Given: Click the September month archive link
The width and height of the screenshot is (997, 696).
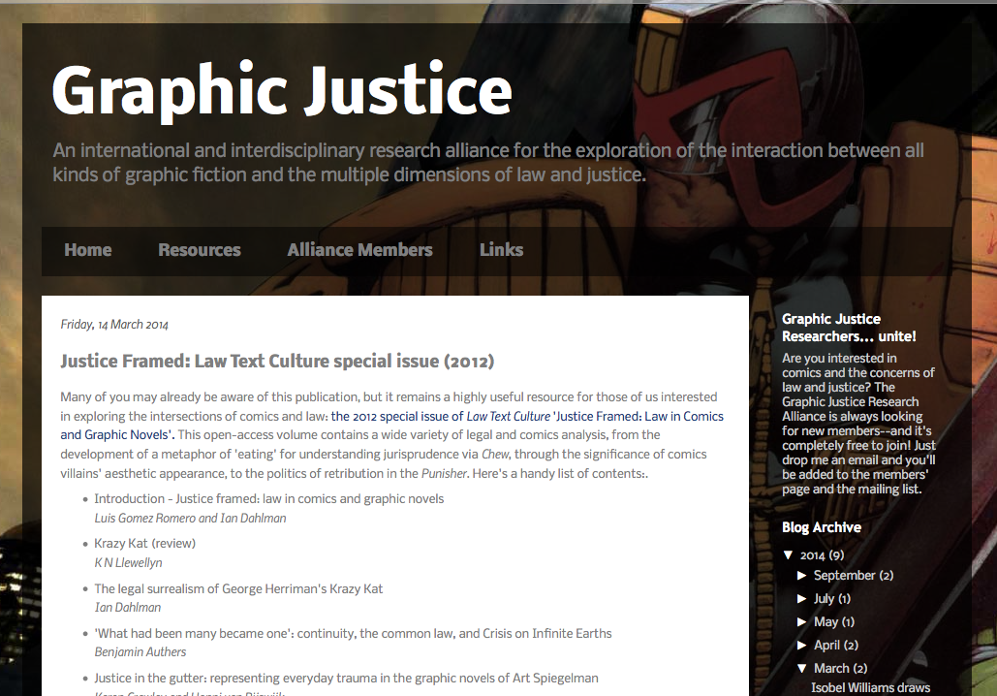Looking at the screenshot, I should point(844,575).
